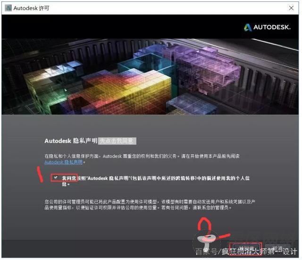Click the 'Autodesk 许可' window title text

pos(32,8)
